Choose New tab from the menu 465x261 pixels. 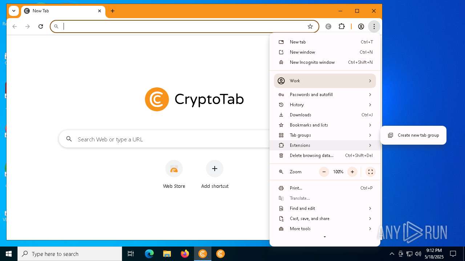click(325, 42)
